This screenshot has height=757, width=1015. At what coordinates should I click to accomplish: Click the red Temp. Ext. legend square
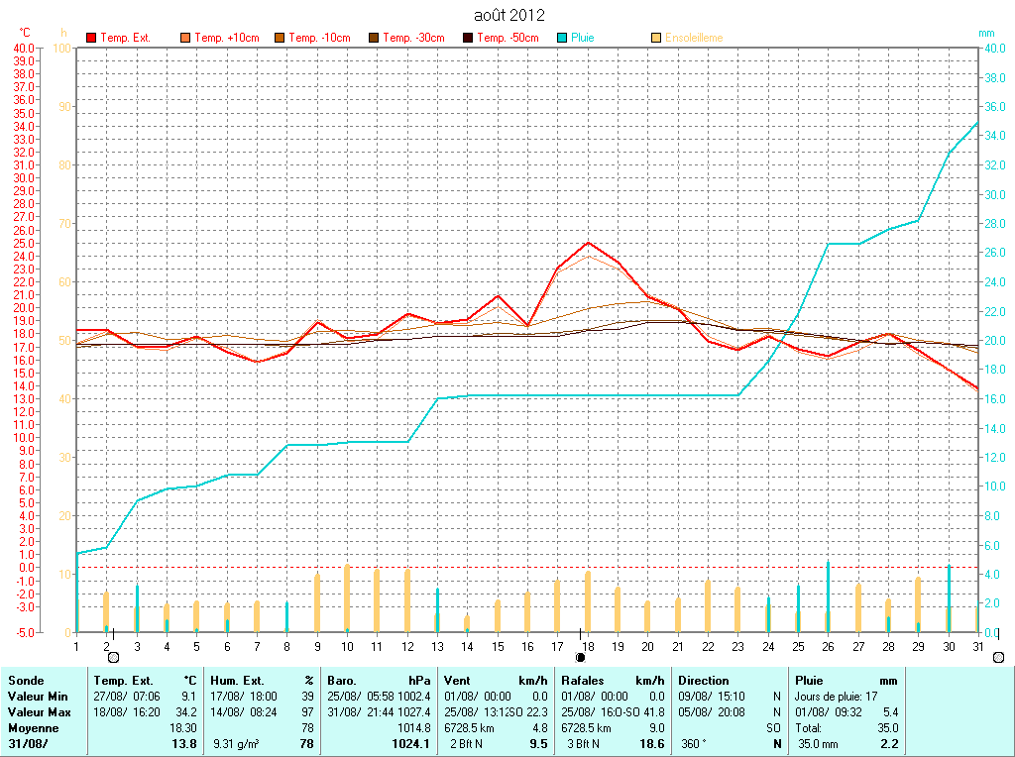tap(91, 38)
